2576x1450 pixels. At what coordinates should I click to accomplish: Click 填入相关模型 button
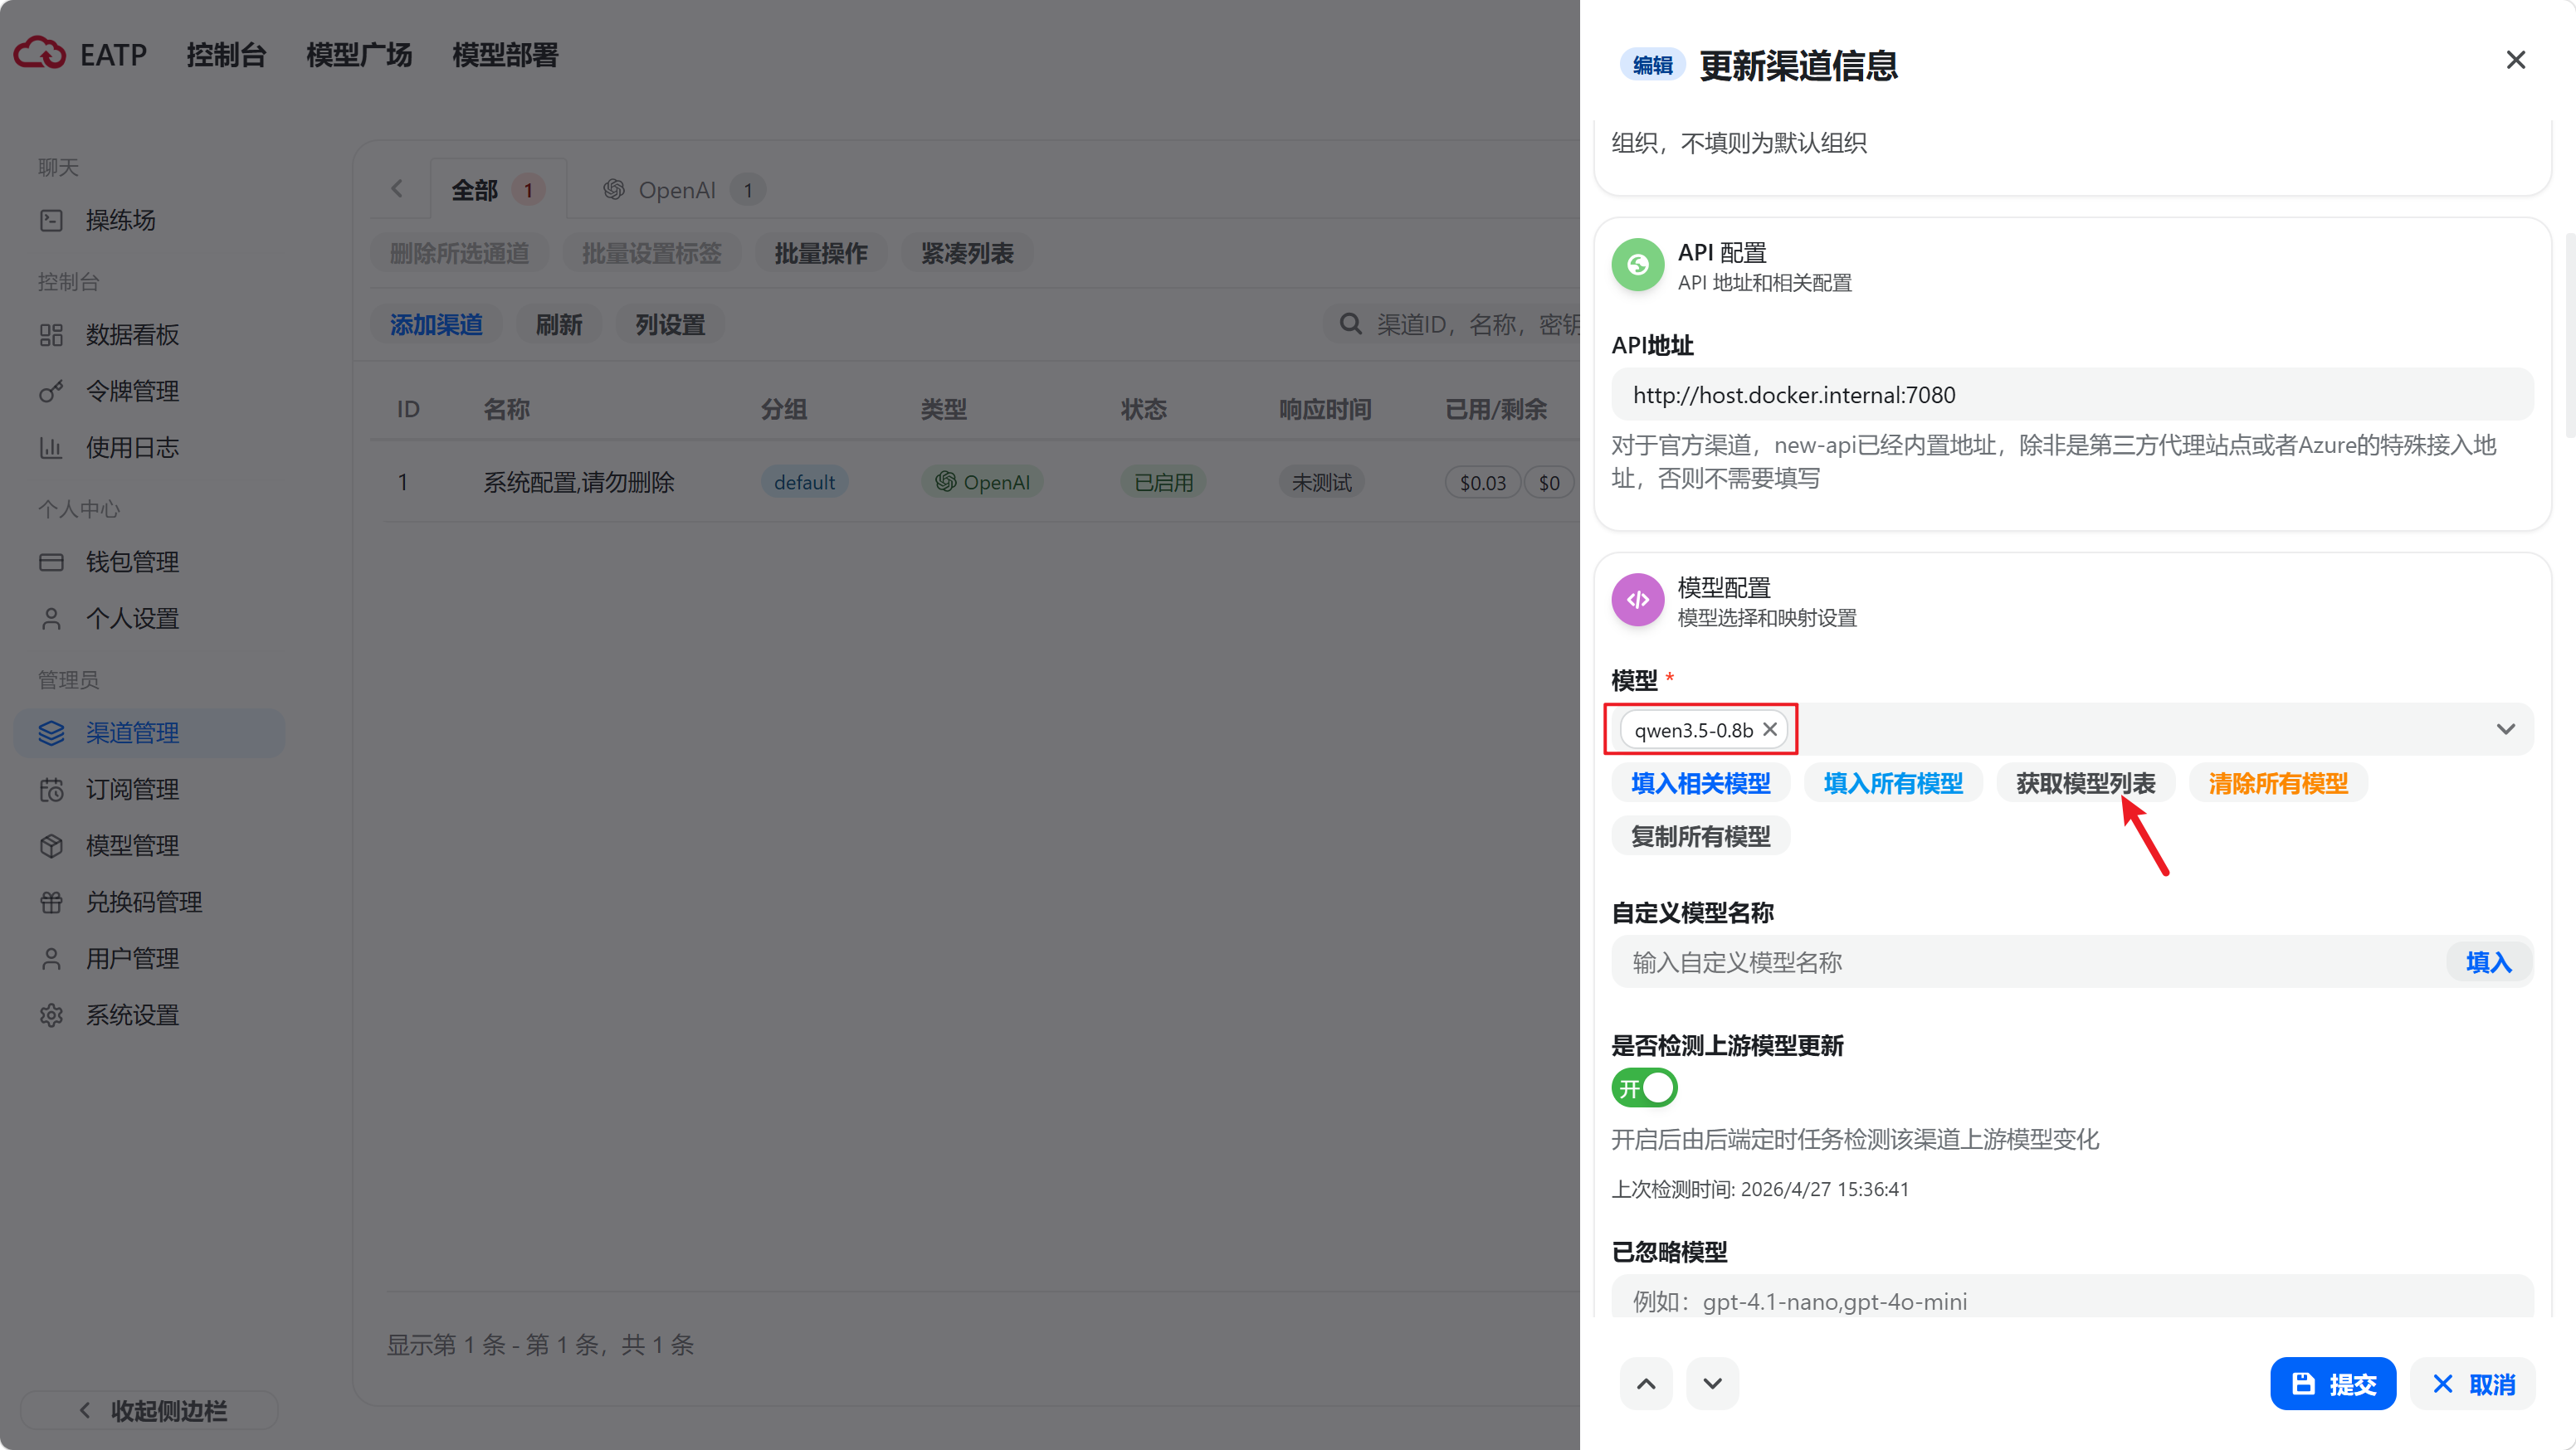(1700, 783)
